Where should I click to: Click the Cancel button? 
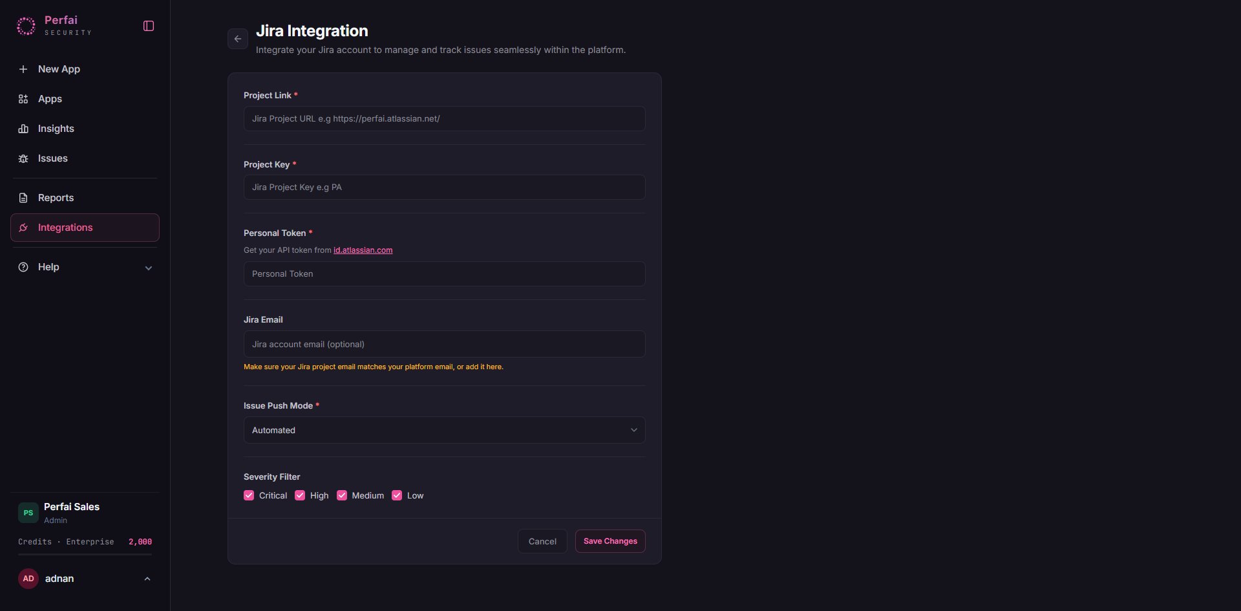[x=542, y=541]
